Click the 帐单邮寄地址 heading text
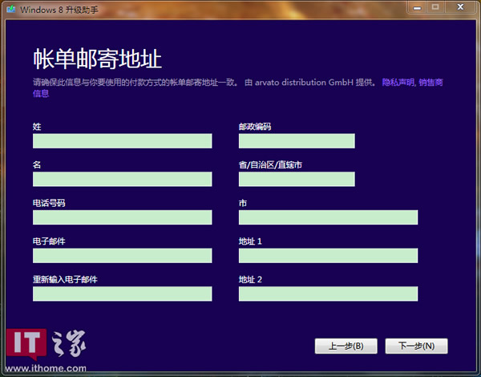Screen dimensions: 481x377 tap(97, 59)
